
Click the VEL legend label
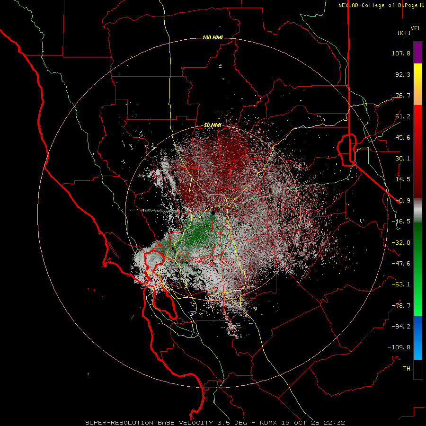click(x=416, y=28)
